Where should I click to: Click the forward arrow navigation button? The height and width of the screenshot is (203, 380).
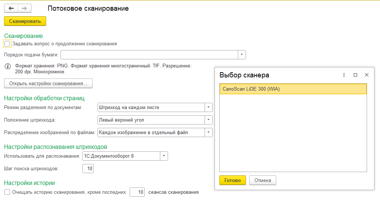pos(24,8)
